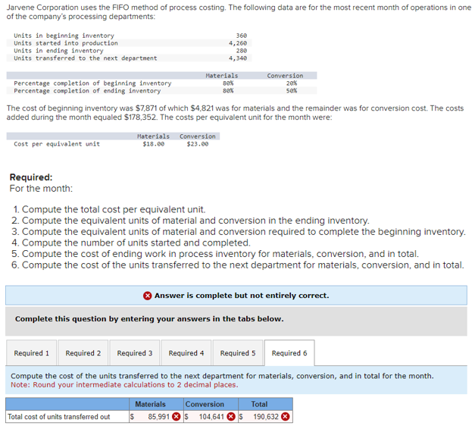Go to the Required 5 tab

[238, 353]
